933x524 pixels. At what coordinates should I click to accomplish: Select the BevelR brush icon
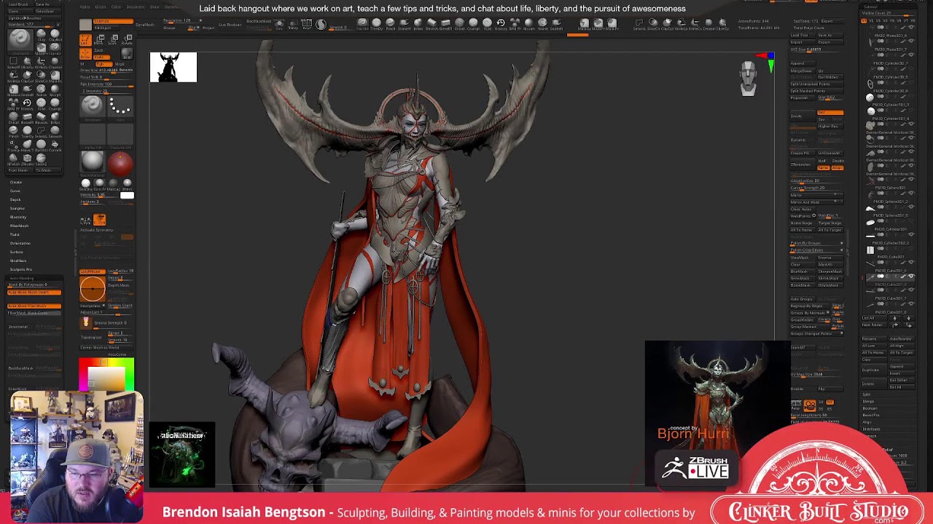(x=27, y=118)
